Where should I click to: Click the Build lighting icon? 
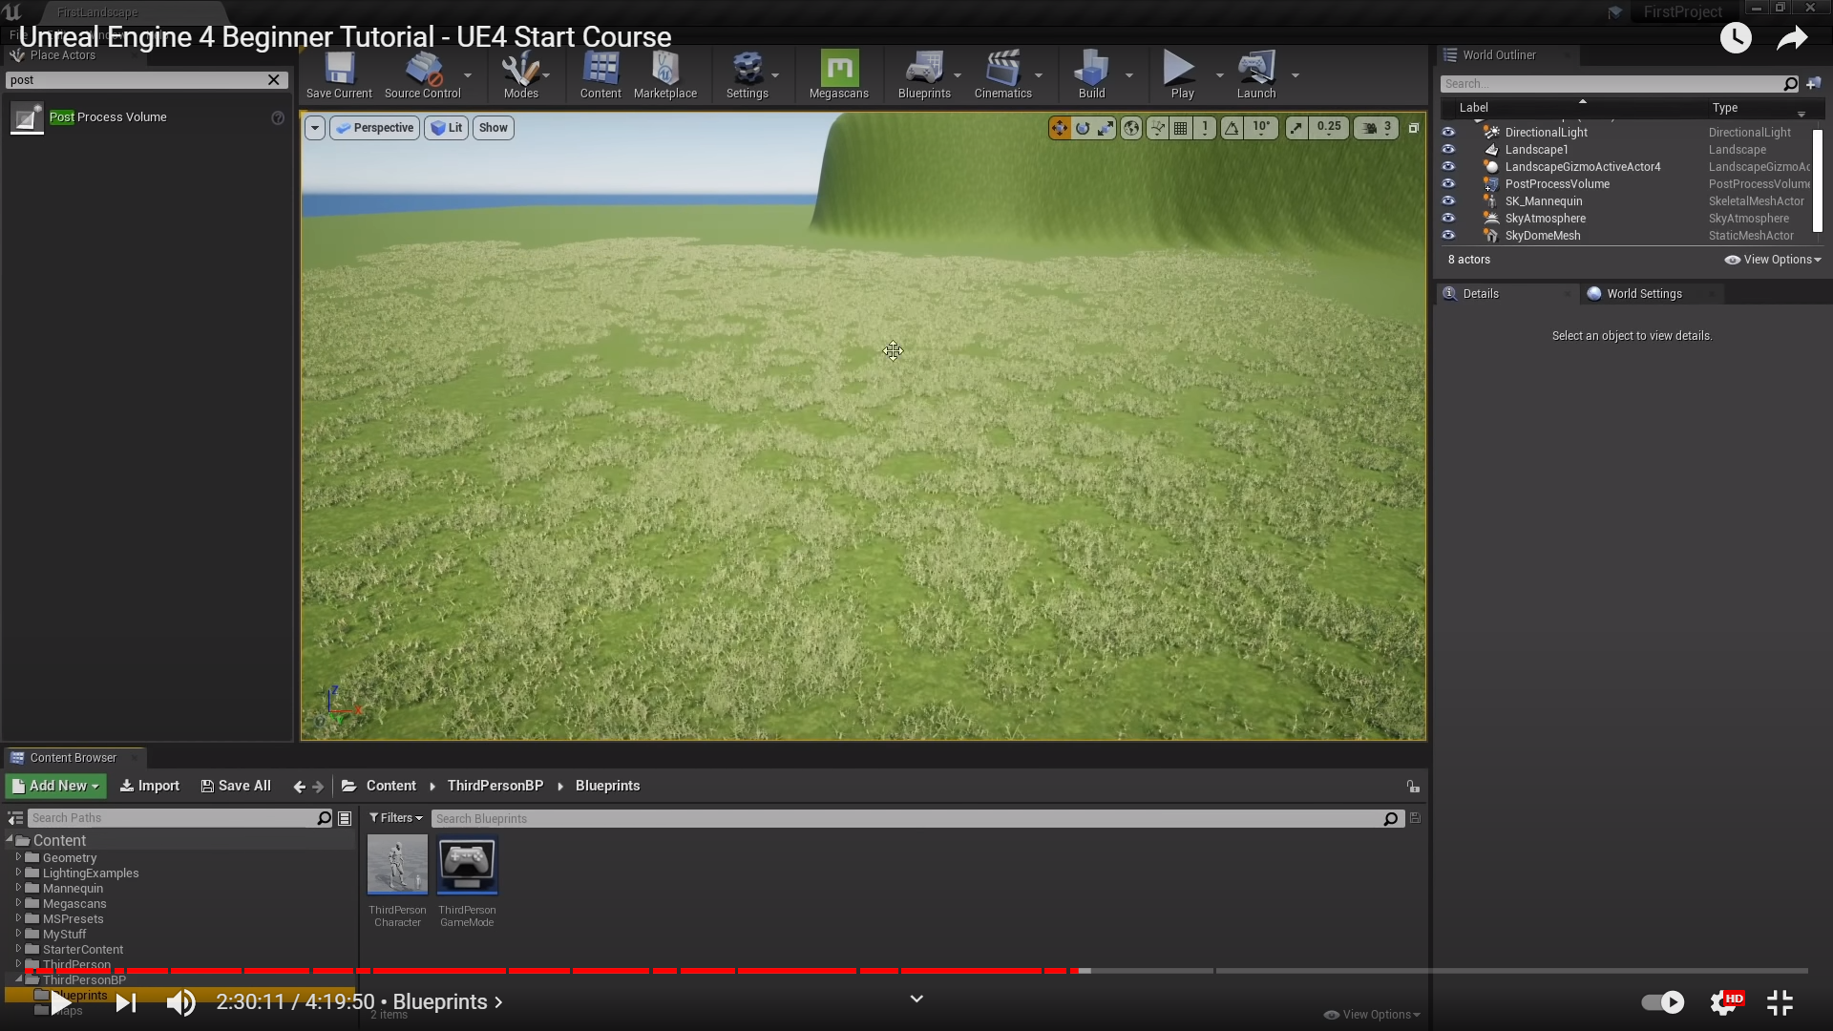point(1091,74)
